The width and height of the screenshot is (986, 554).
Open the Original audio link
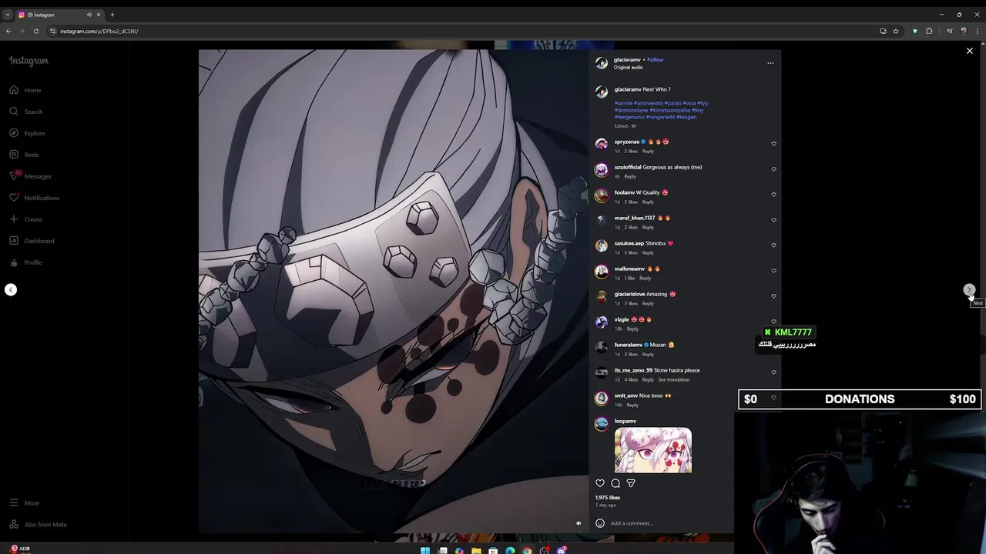coord(629,67)
